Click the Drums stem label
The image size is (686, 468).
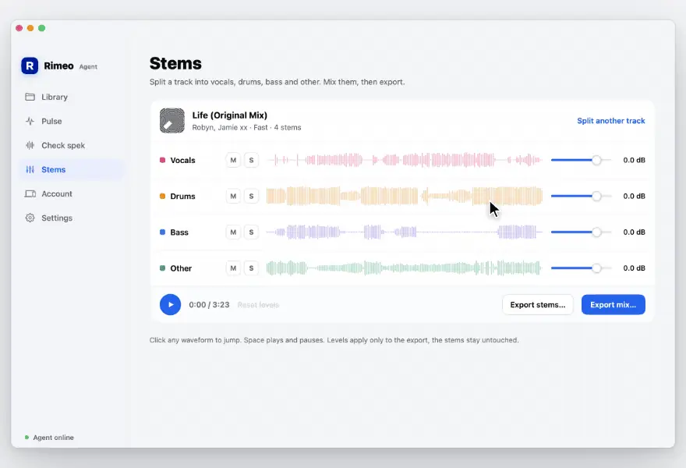coord(182,196)
